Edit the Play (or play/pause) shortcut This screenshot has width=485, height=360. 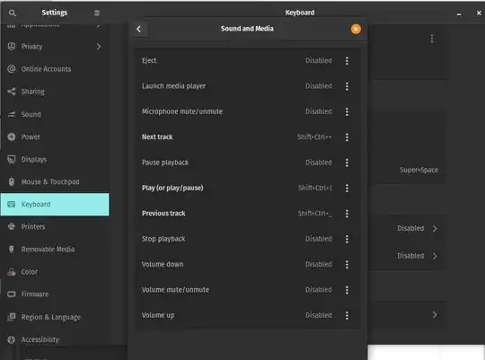click(x=315, y=188)
